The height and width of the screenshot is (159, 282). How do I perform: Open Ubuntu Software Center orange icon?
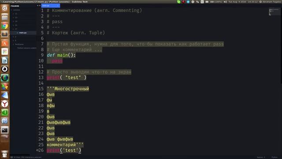point(5,43)
